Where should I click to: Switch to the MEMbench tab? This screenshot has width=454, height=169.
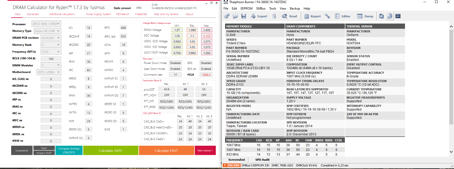123,14
